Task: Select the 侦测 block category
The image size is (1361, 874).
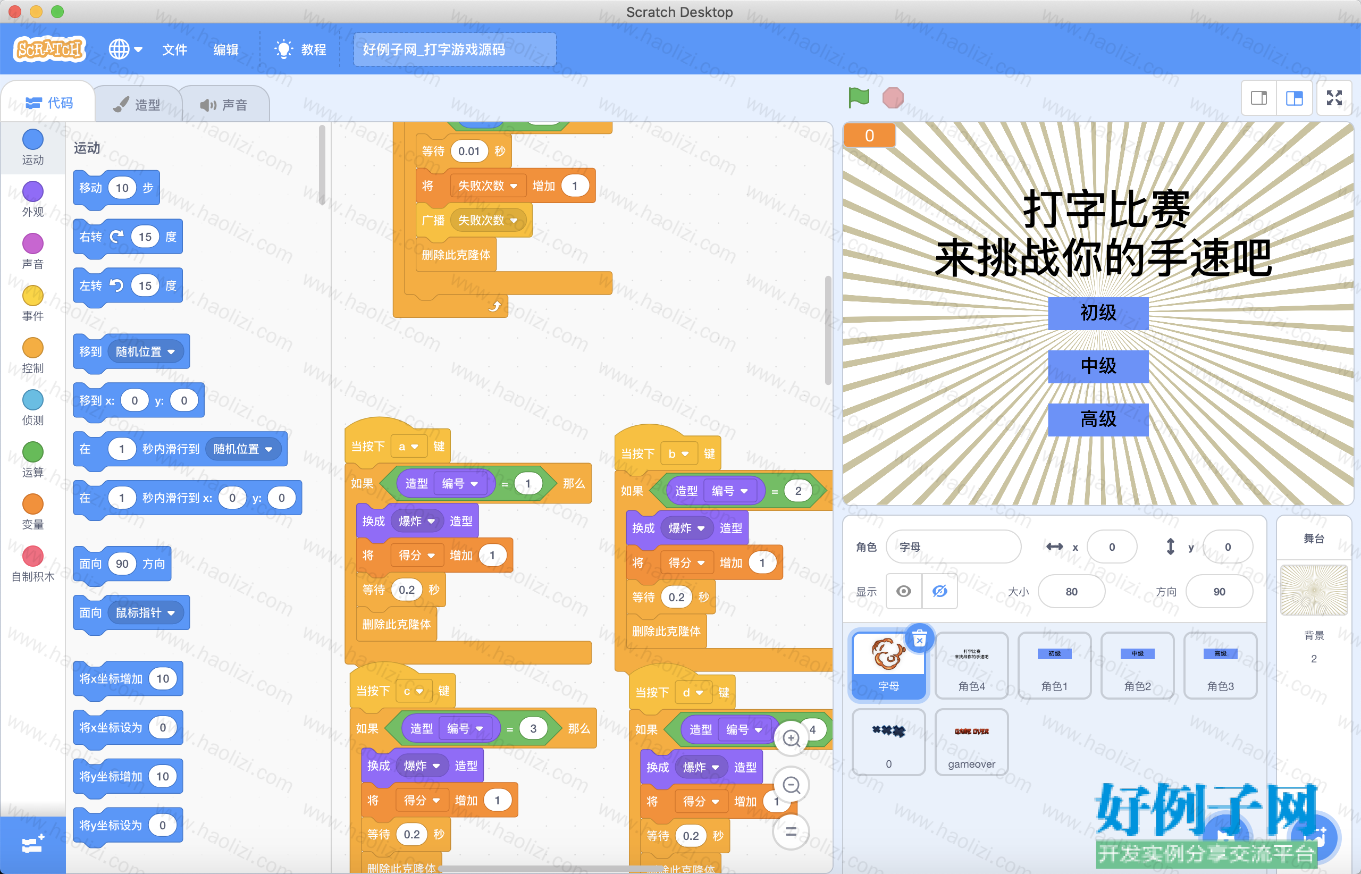Action: (33, 408)
